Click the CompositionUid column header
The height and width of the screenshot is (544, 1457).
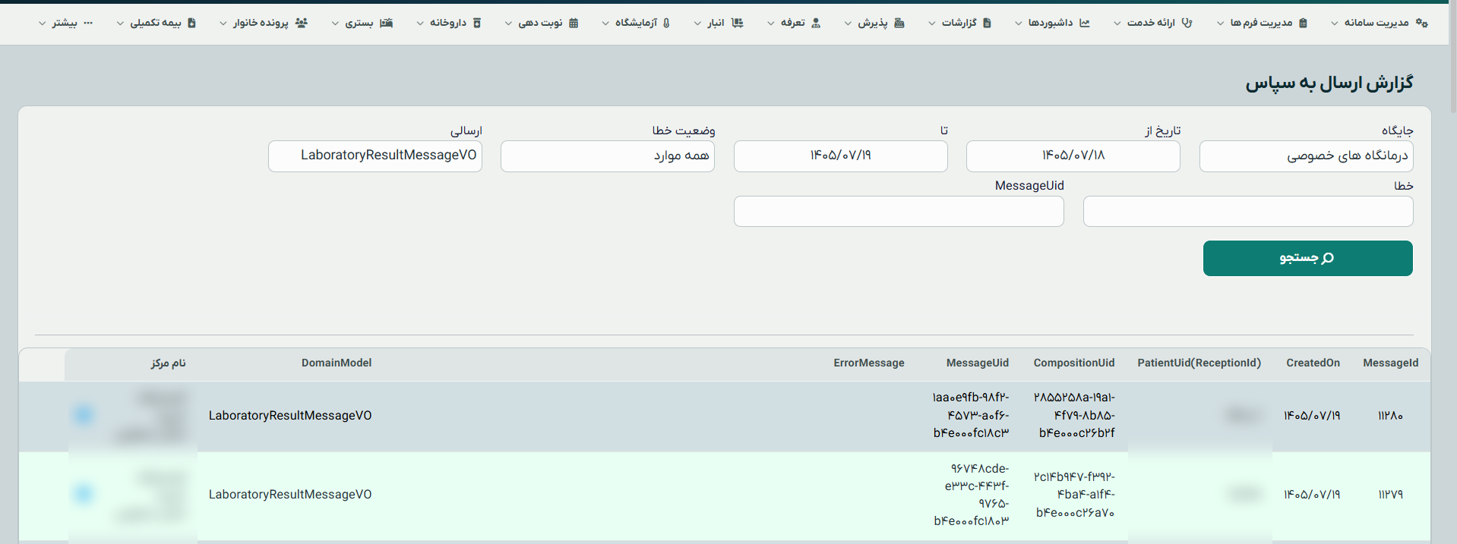tap(1074, 363)
